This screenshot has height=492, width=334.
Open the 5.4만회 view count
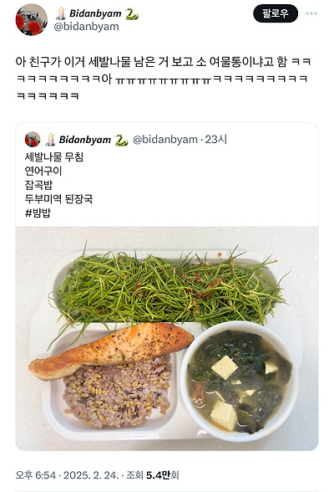point(163,474)
